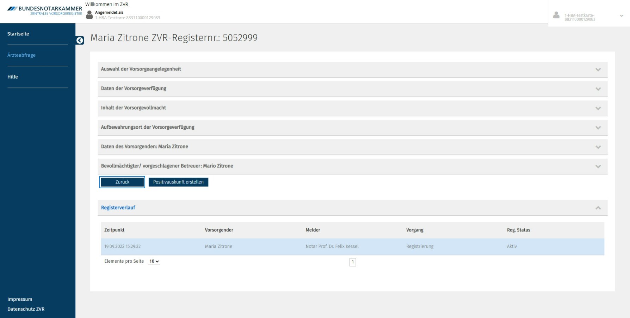Open the Impressum link
The image size is (630, 318).
click(20, 299)
